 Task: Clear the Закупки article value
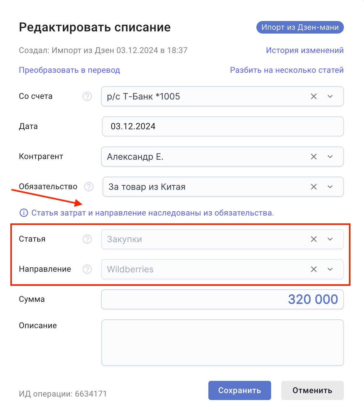coord(314,239)
